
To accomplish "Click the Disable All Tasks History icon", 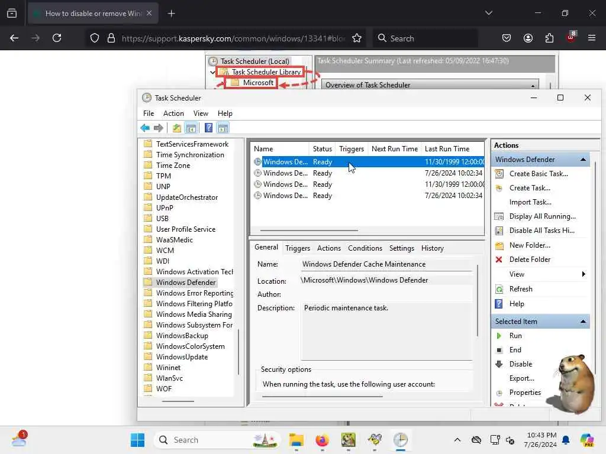I will point(499,231).
